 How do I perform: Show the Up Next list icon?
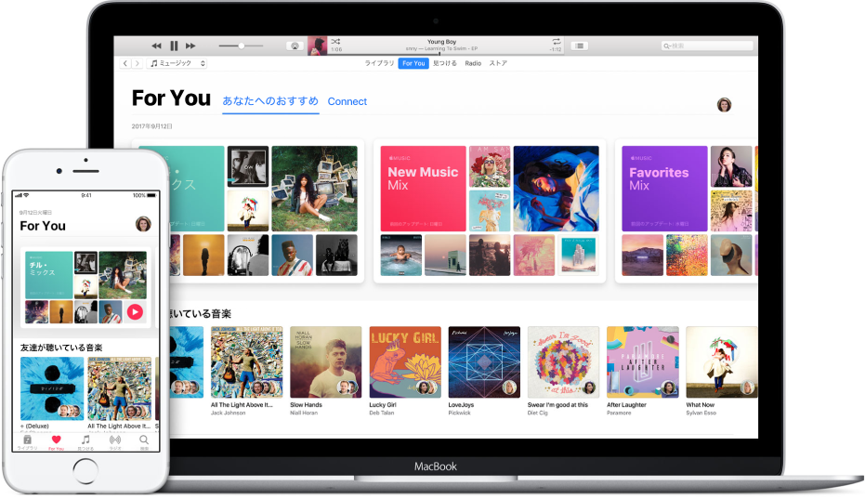(x=579, y=46)
